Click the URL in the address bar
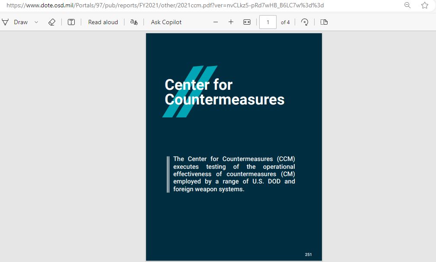Viewport: 436px width, 262px height. 165,5
